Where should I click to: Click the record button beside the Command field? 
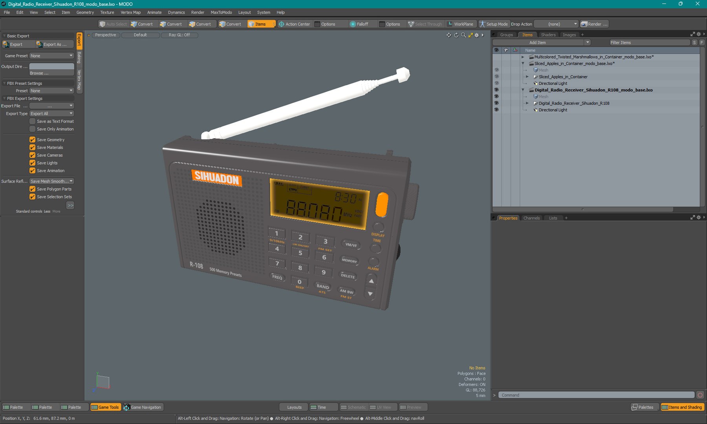(700, 395)
